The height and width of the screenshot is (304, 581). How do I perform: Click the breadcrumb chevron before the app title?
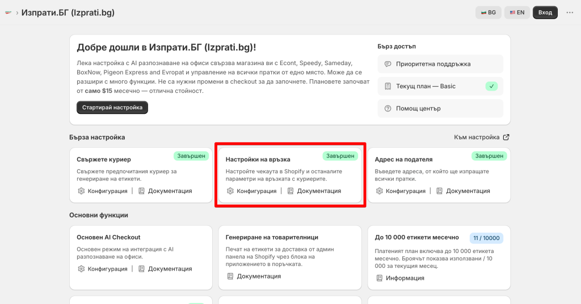(17, 13)
